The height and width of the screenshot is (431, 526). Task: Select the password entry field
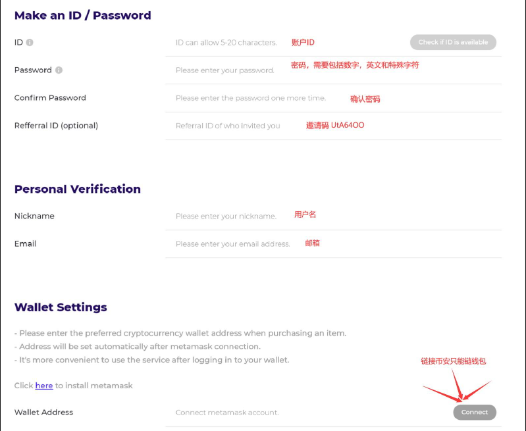click(x=334, y=70)
